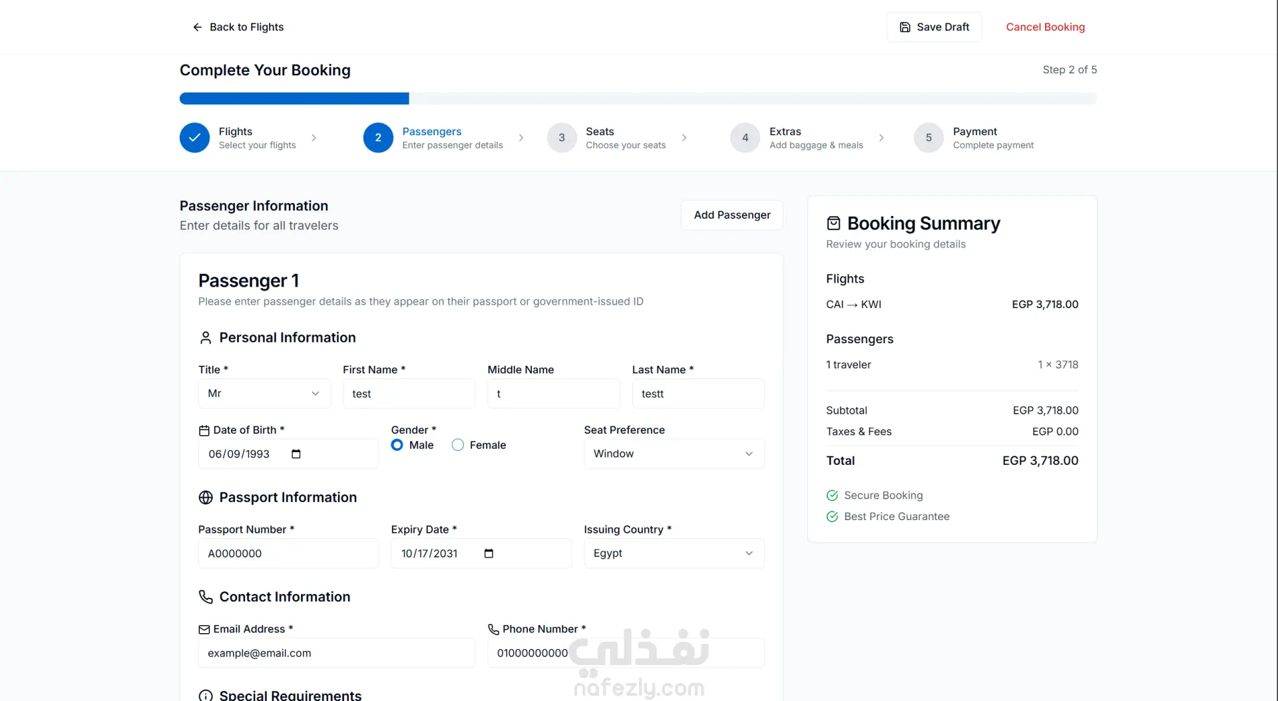The width and height of the screenshot is (1278, 701).
Task: Open the Title dropdown
Action: click(264, 394)
